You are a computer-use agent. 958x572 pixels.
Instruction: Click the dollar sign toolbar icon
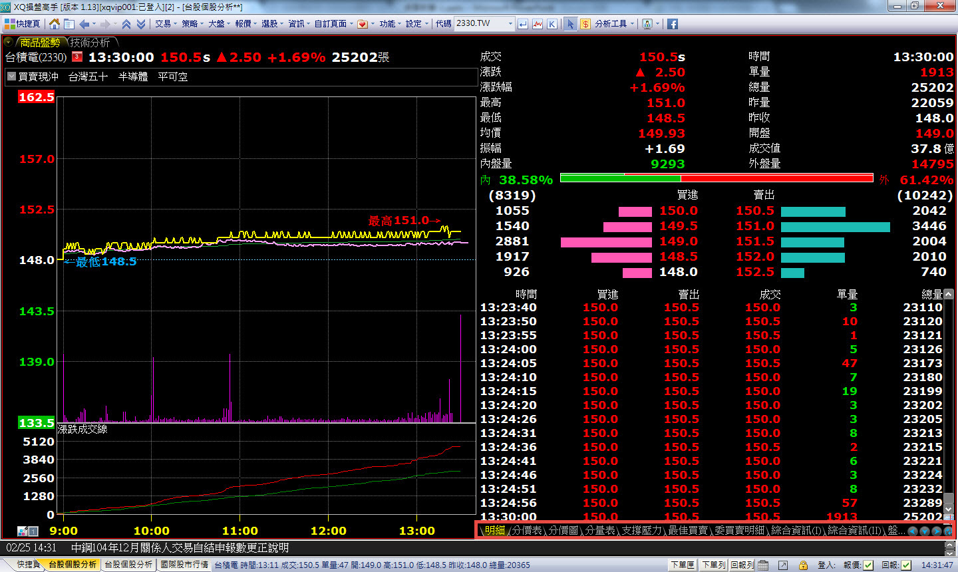pos(585,24)
